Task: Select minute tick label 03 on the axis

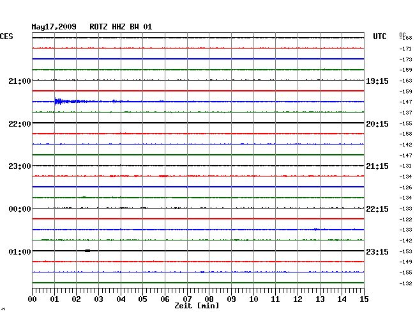Action: point(98,299)
